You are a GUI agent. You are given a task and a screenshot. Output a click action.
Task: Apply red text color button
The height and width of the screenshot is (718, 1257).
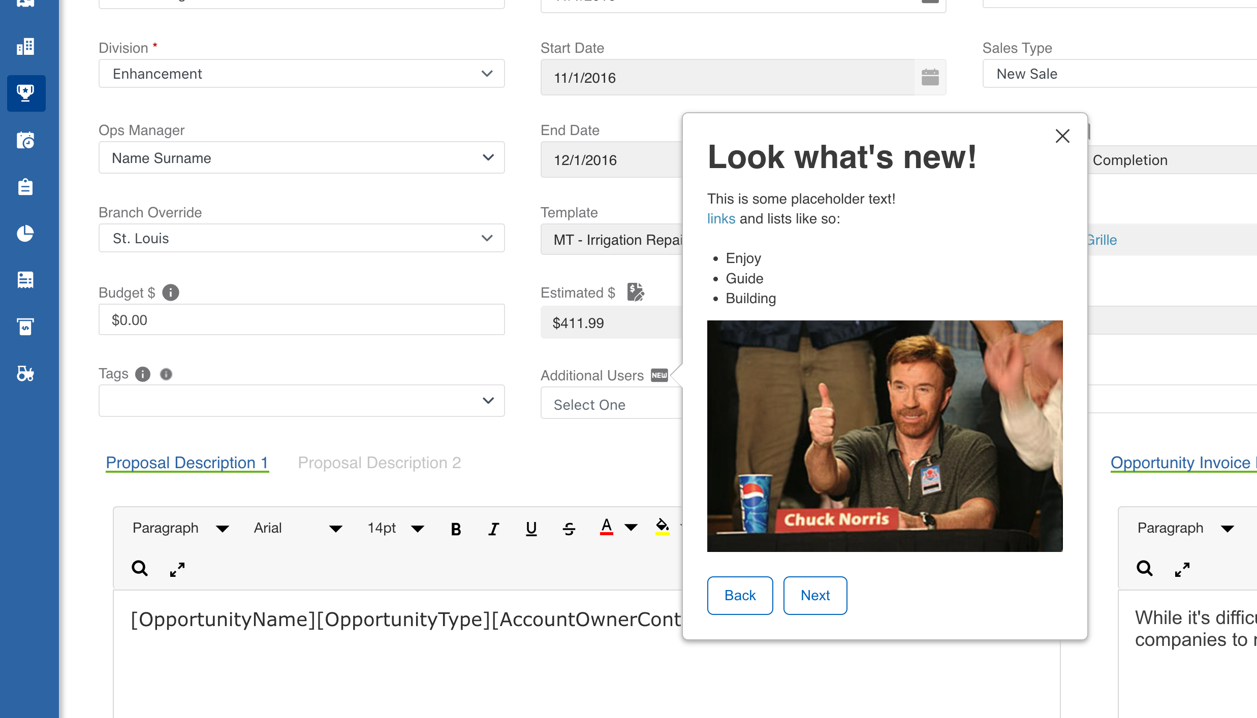click(x=606, y=527)
